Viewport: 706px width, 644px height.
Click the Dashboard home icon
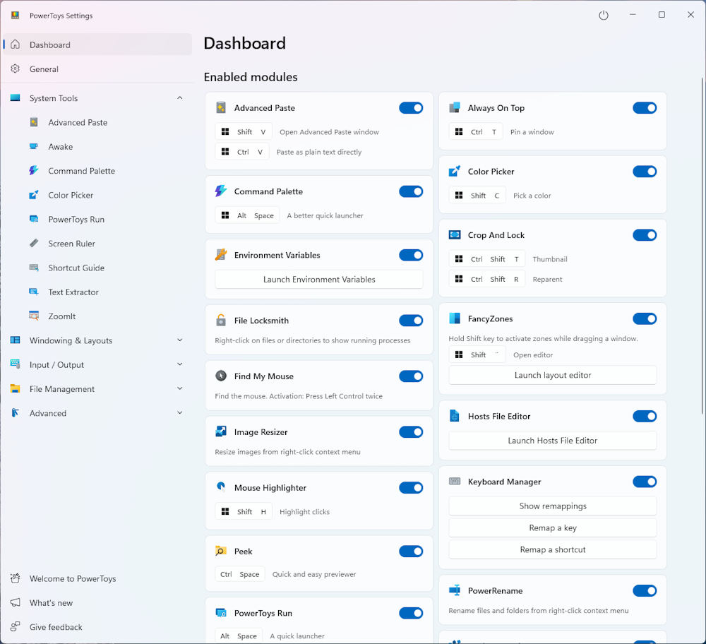[16, 44]
